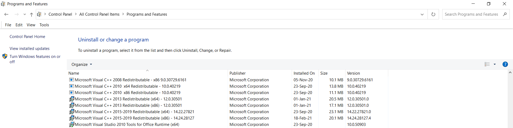Image resolution: width=513 pixels, height=128 pixels.
Task: Open the Tools menu
Action: (44, 25)
